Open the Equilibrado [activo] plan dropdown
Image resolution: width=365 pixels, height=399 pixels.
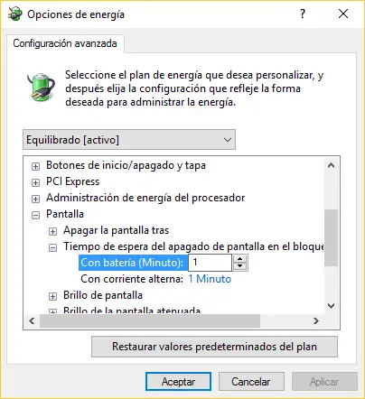129,140
